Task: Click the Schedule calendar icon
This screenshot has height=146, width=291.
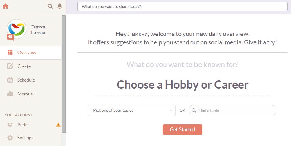Action: tap(10, 80)
